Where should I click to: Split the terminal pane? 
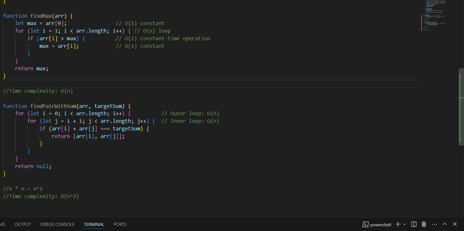(414, 224)
